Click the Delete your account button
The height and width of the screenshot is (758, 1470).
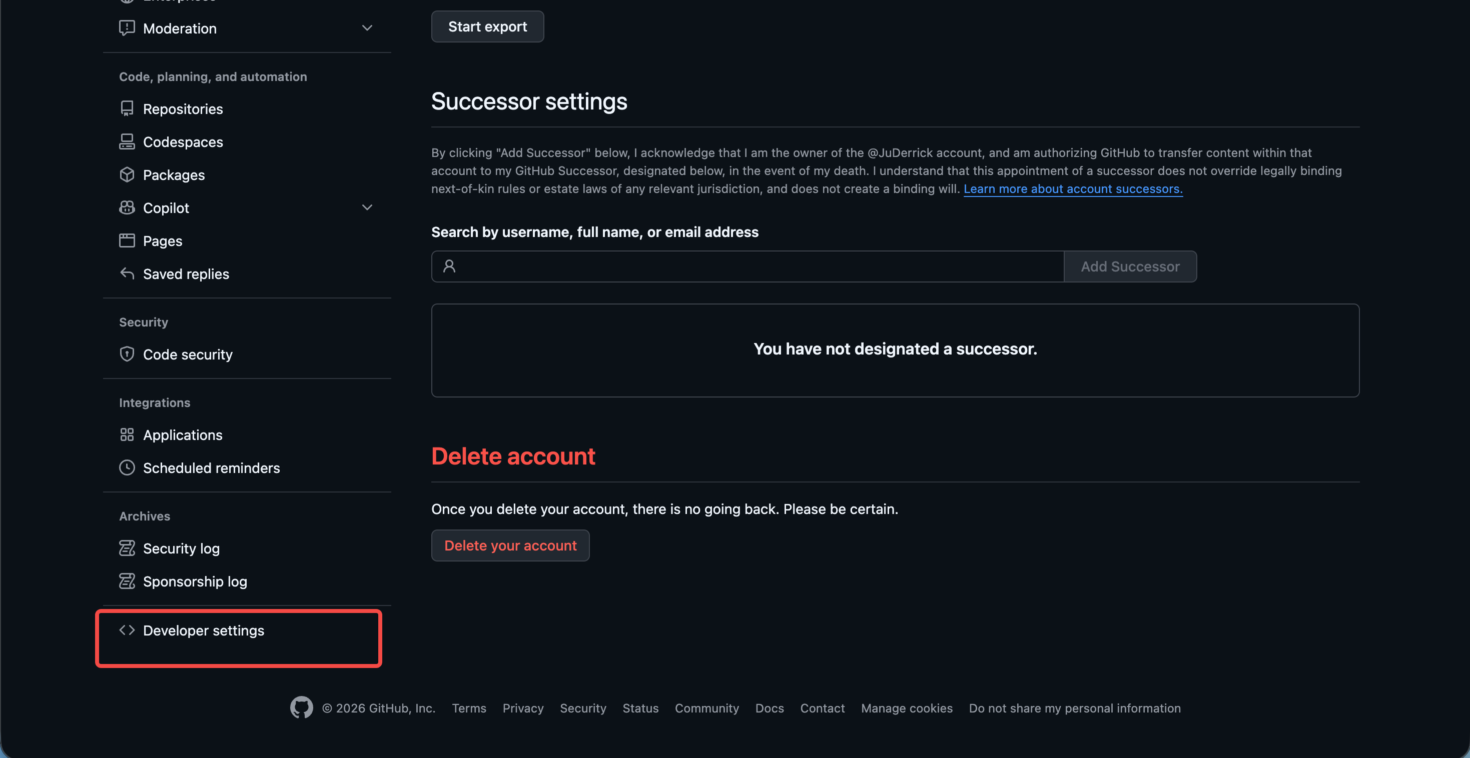click(510, 545)
